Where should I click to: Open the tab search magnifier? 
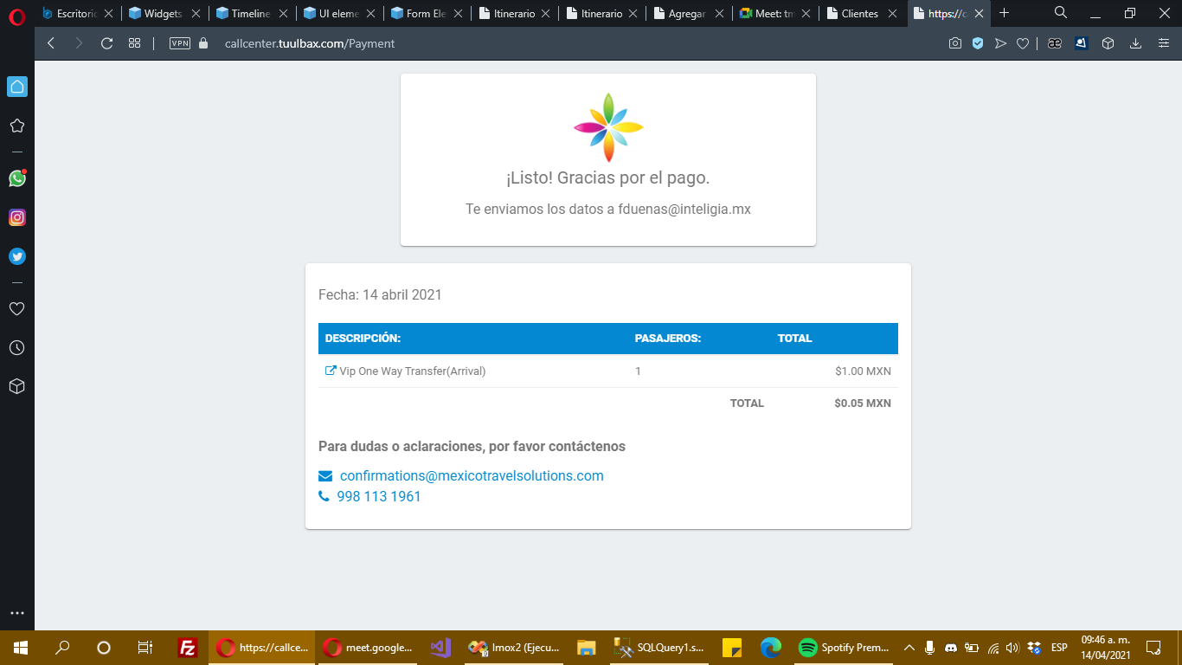tap(1061, 13)
